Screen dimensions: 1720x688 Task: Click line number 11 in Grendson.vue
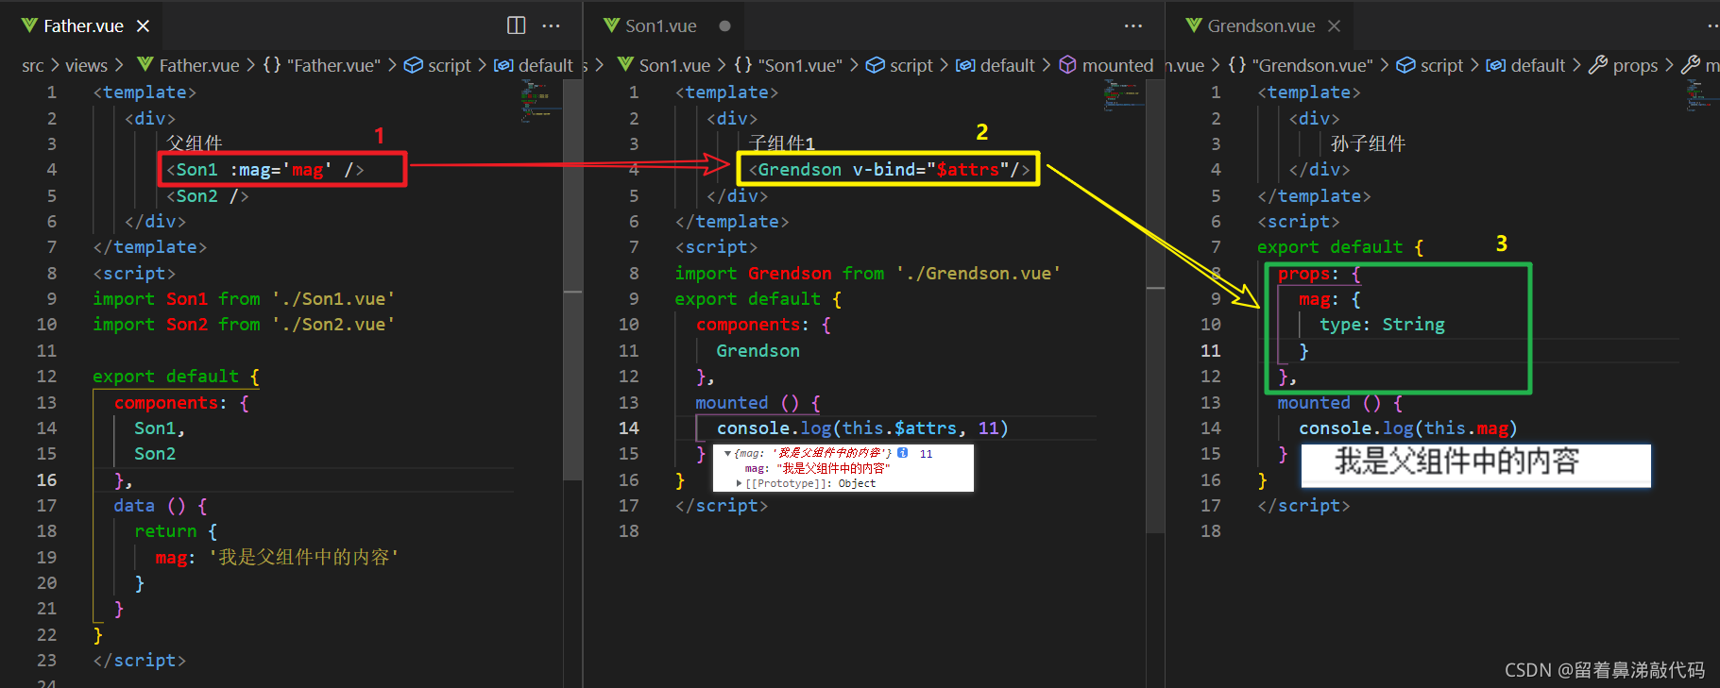tap(1210, 350)
